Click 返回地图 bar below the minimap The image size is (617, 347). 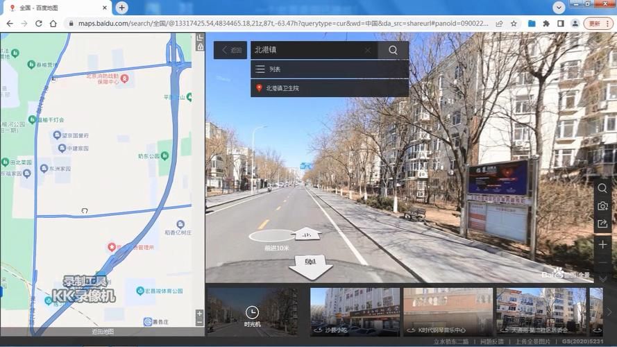coord(103,332)
